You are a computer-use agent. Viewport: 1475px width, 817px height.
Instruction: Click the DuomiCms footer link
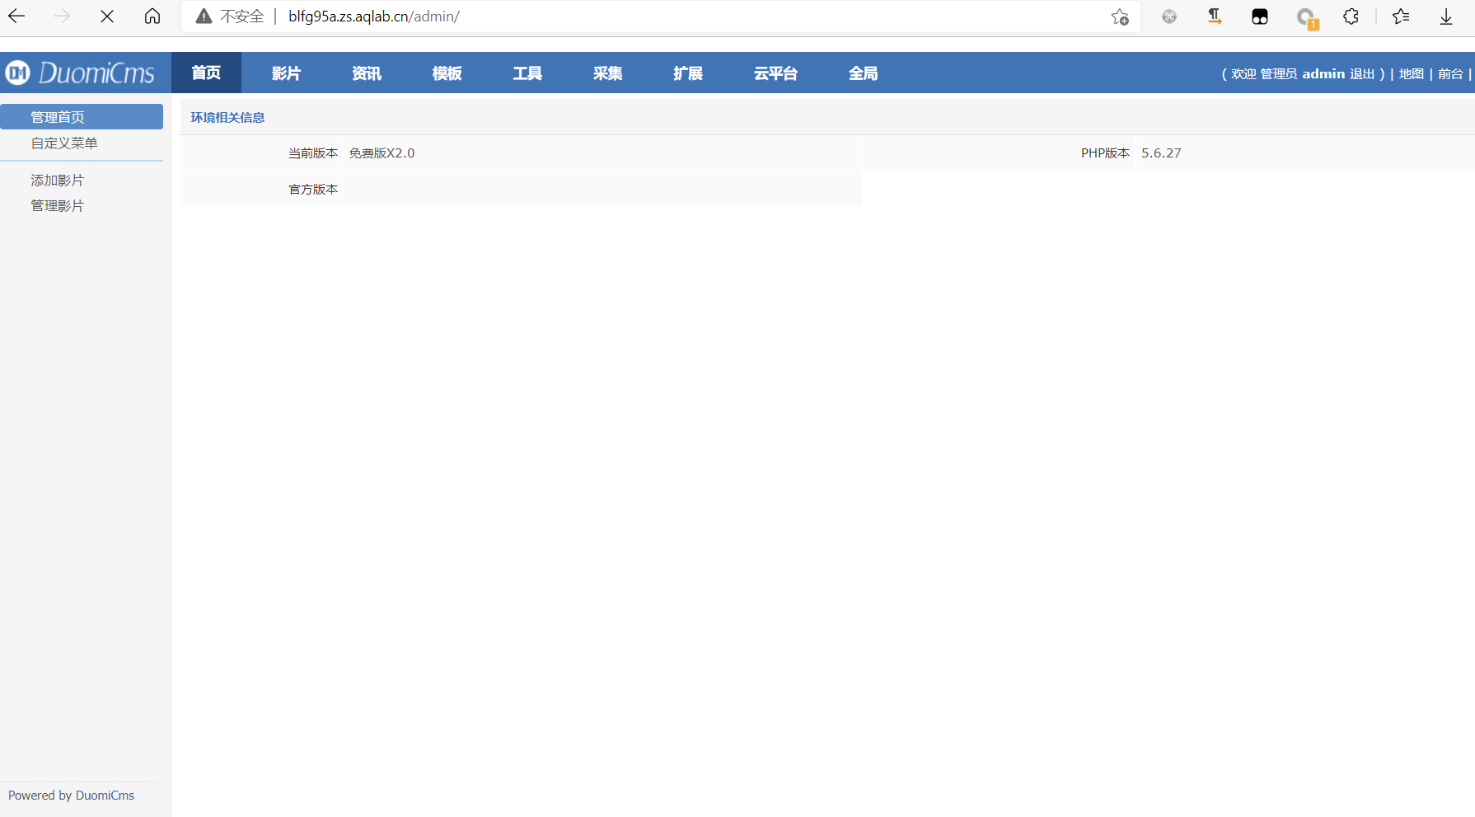(105, 795)
